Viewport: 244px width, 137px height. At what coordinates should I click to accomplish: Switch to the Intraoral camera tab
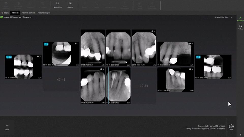tap(28, 13)
